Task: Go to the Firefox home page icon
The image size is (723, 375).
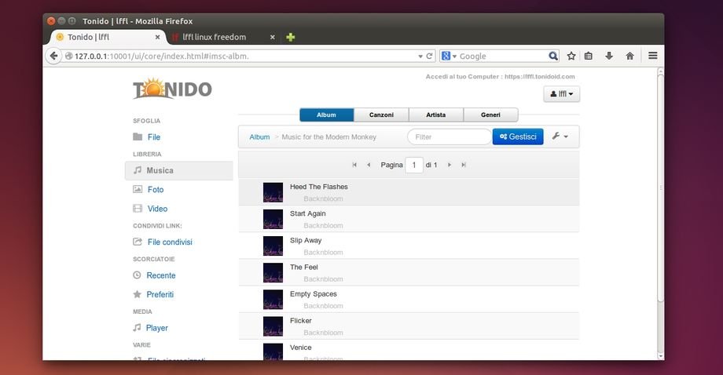Action: pos(629,56)
